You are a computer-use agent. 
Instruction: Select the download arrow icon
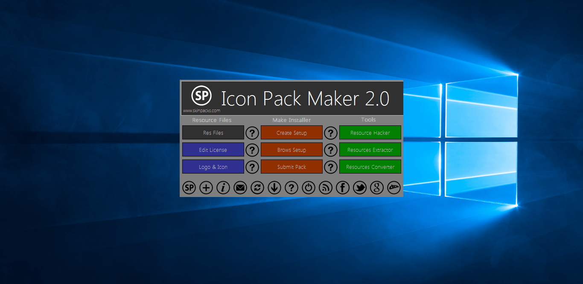point(274,188)
